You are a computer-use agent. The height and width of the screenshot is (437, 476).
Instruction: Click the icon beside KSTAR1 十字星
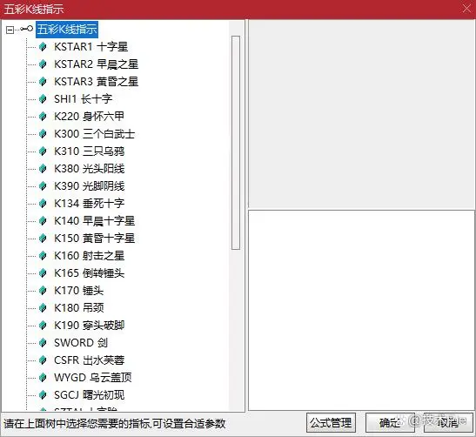[x=43, y=47]
